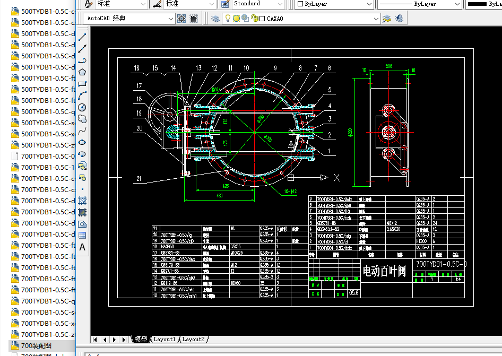Select the Polygon tool
Image resolution: width=502 pixels, height=356 pixels.
[x=82, y=72]
